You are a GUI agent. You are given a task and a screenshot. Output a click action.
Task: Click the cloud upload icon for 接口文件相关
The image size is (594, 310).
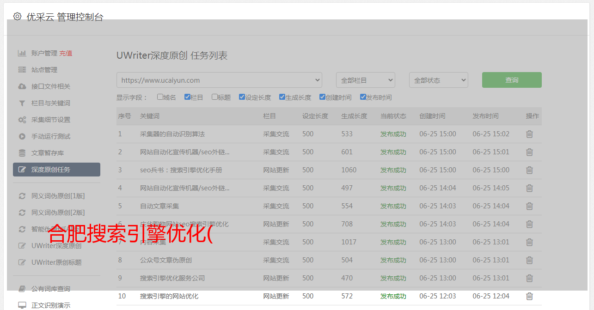pyautogui.click(x=22, y=86)
